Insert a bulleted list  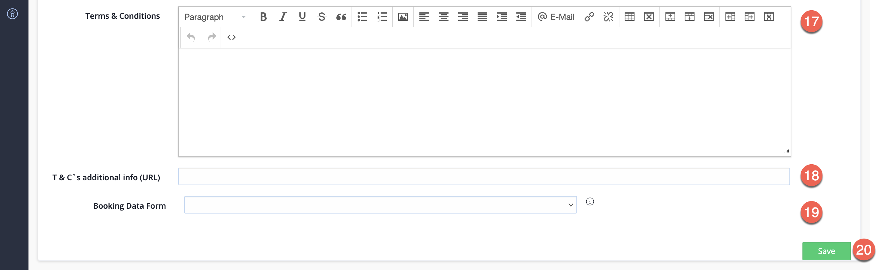(x=362, y=17)
